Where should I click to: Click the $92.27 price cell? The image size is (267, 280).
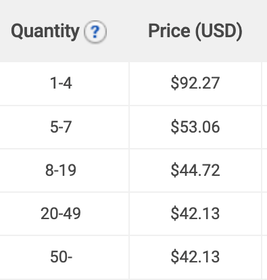pos(195,83)
